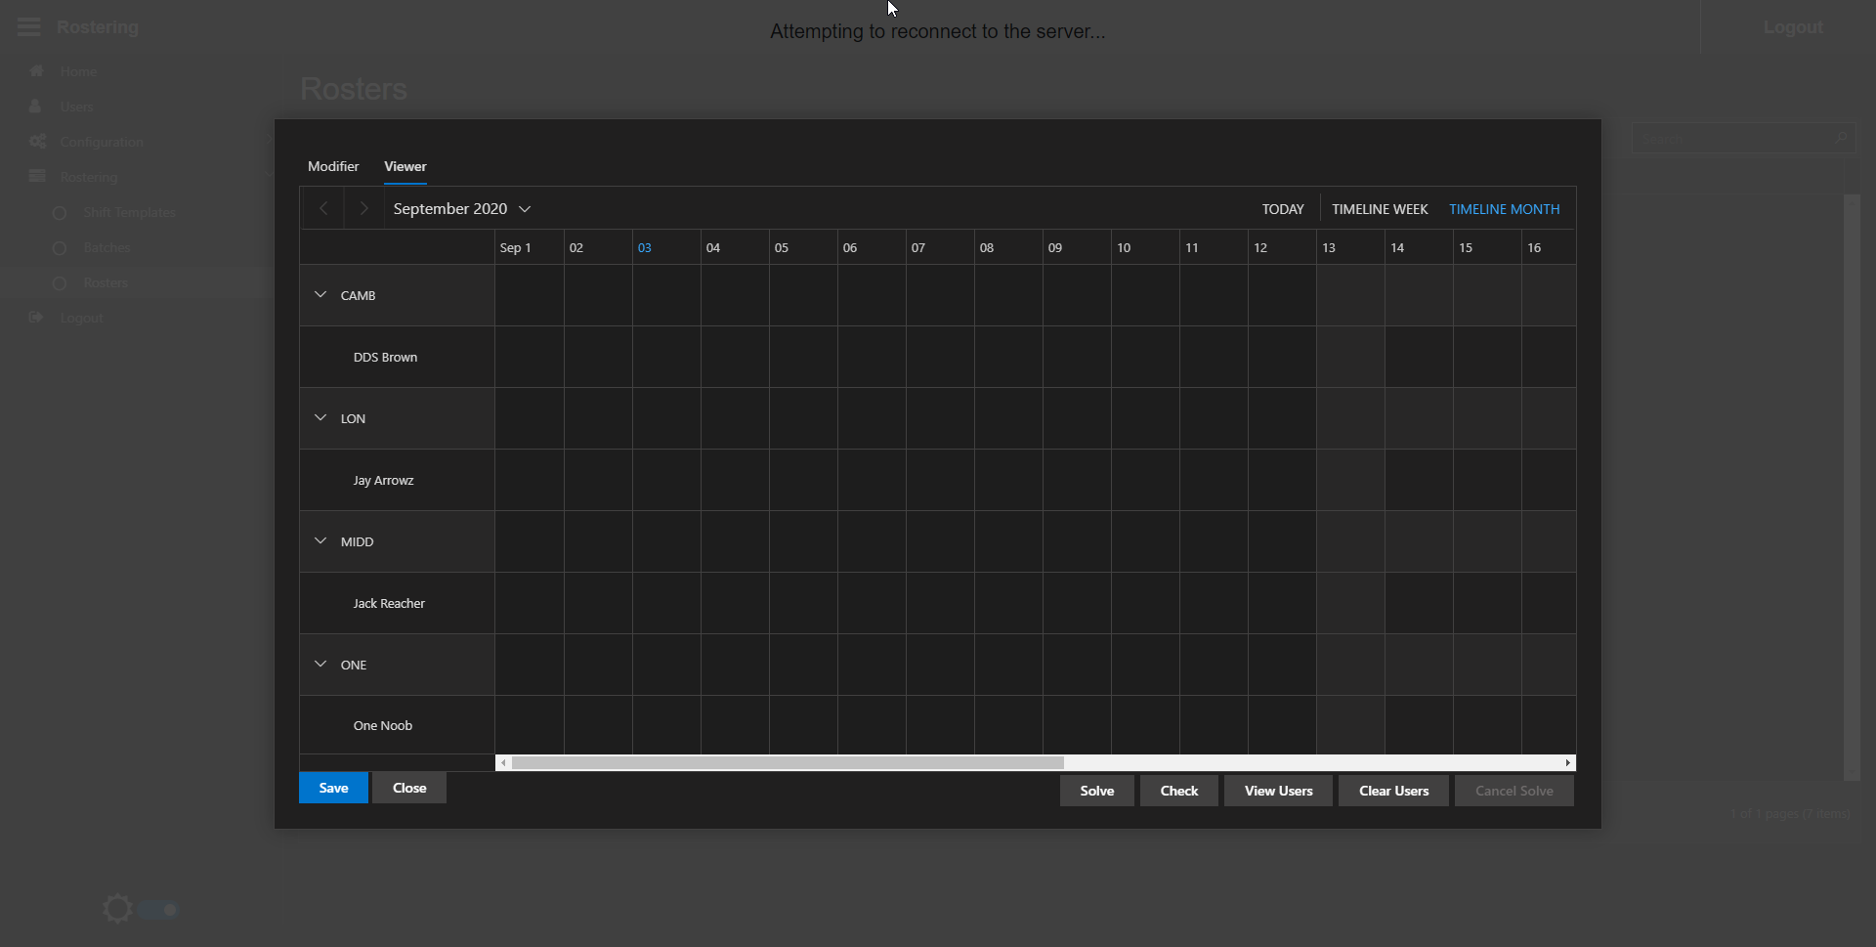
Task: Click the Users person icon in the sidebar
Action: 36,107
